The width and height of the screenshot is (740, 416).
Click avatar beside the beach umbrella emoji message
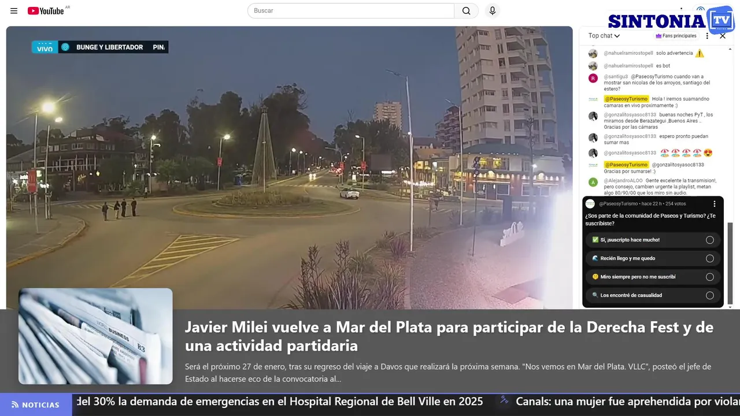tap(593, 153)
